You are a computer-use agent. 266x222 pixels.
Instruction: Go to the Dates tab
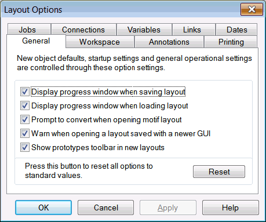236,30
